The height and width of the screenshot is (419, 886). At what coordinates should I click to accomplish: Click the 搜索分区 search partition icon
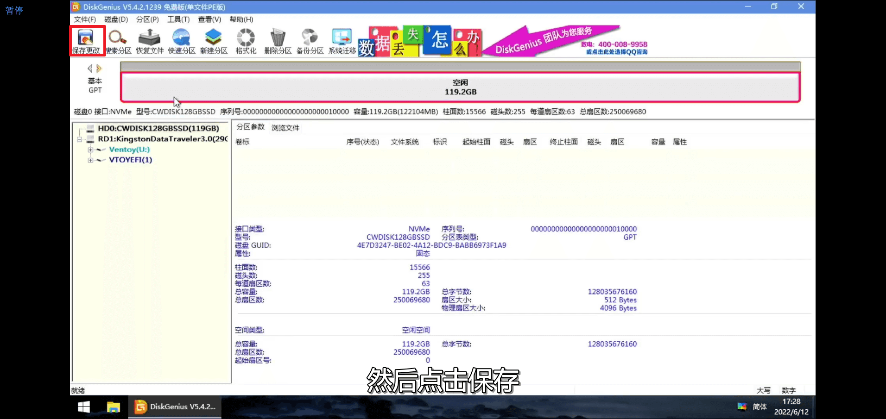coord(118,41)
